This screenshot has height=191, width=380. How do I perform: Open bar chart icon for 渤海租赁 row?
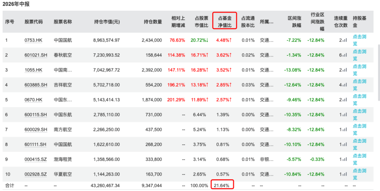(345, 159)
